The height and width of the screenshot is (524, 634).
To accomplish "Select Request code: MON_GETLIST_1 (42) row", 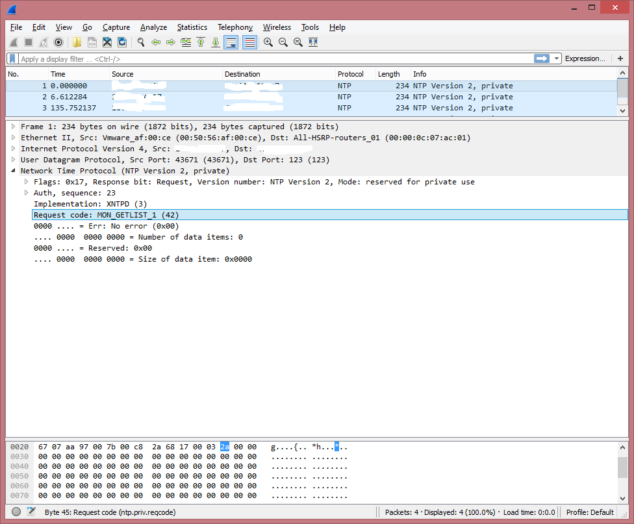I will click(x=329, y=215).
